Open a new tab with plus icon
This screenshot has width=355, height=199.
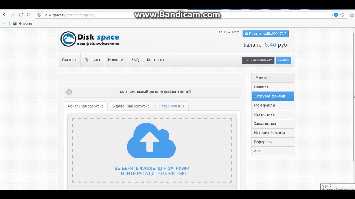(4, 23)
